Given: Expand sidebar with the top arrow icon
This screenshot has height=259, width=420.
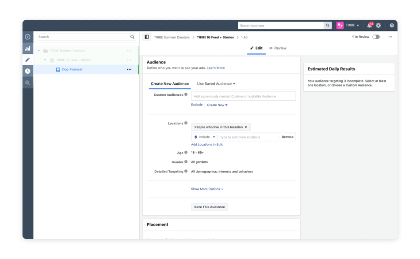Looking at the screenshot, I should tap(27, 37).
